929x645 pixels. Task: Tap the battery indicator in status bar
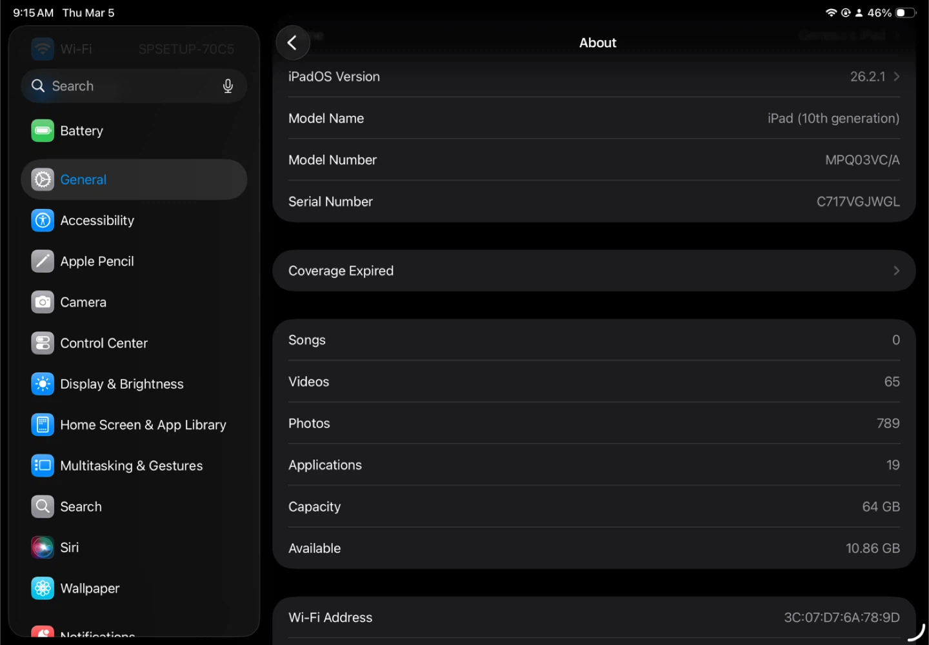coord(906,13)
